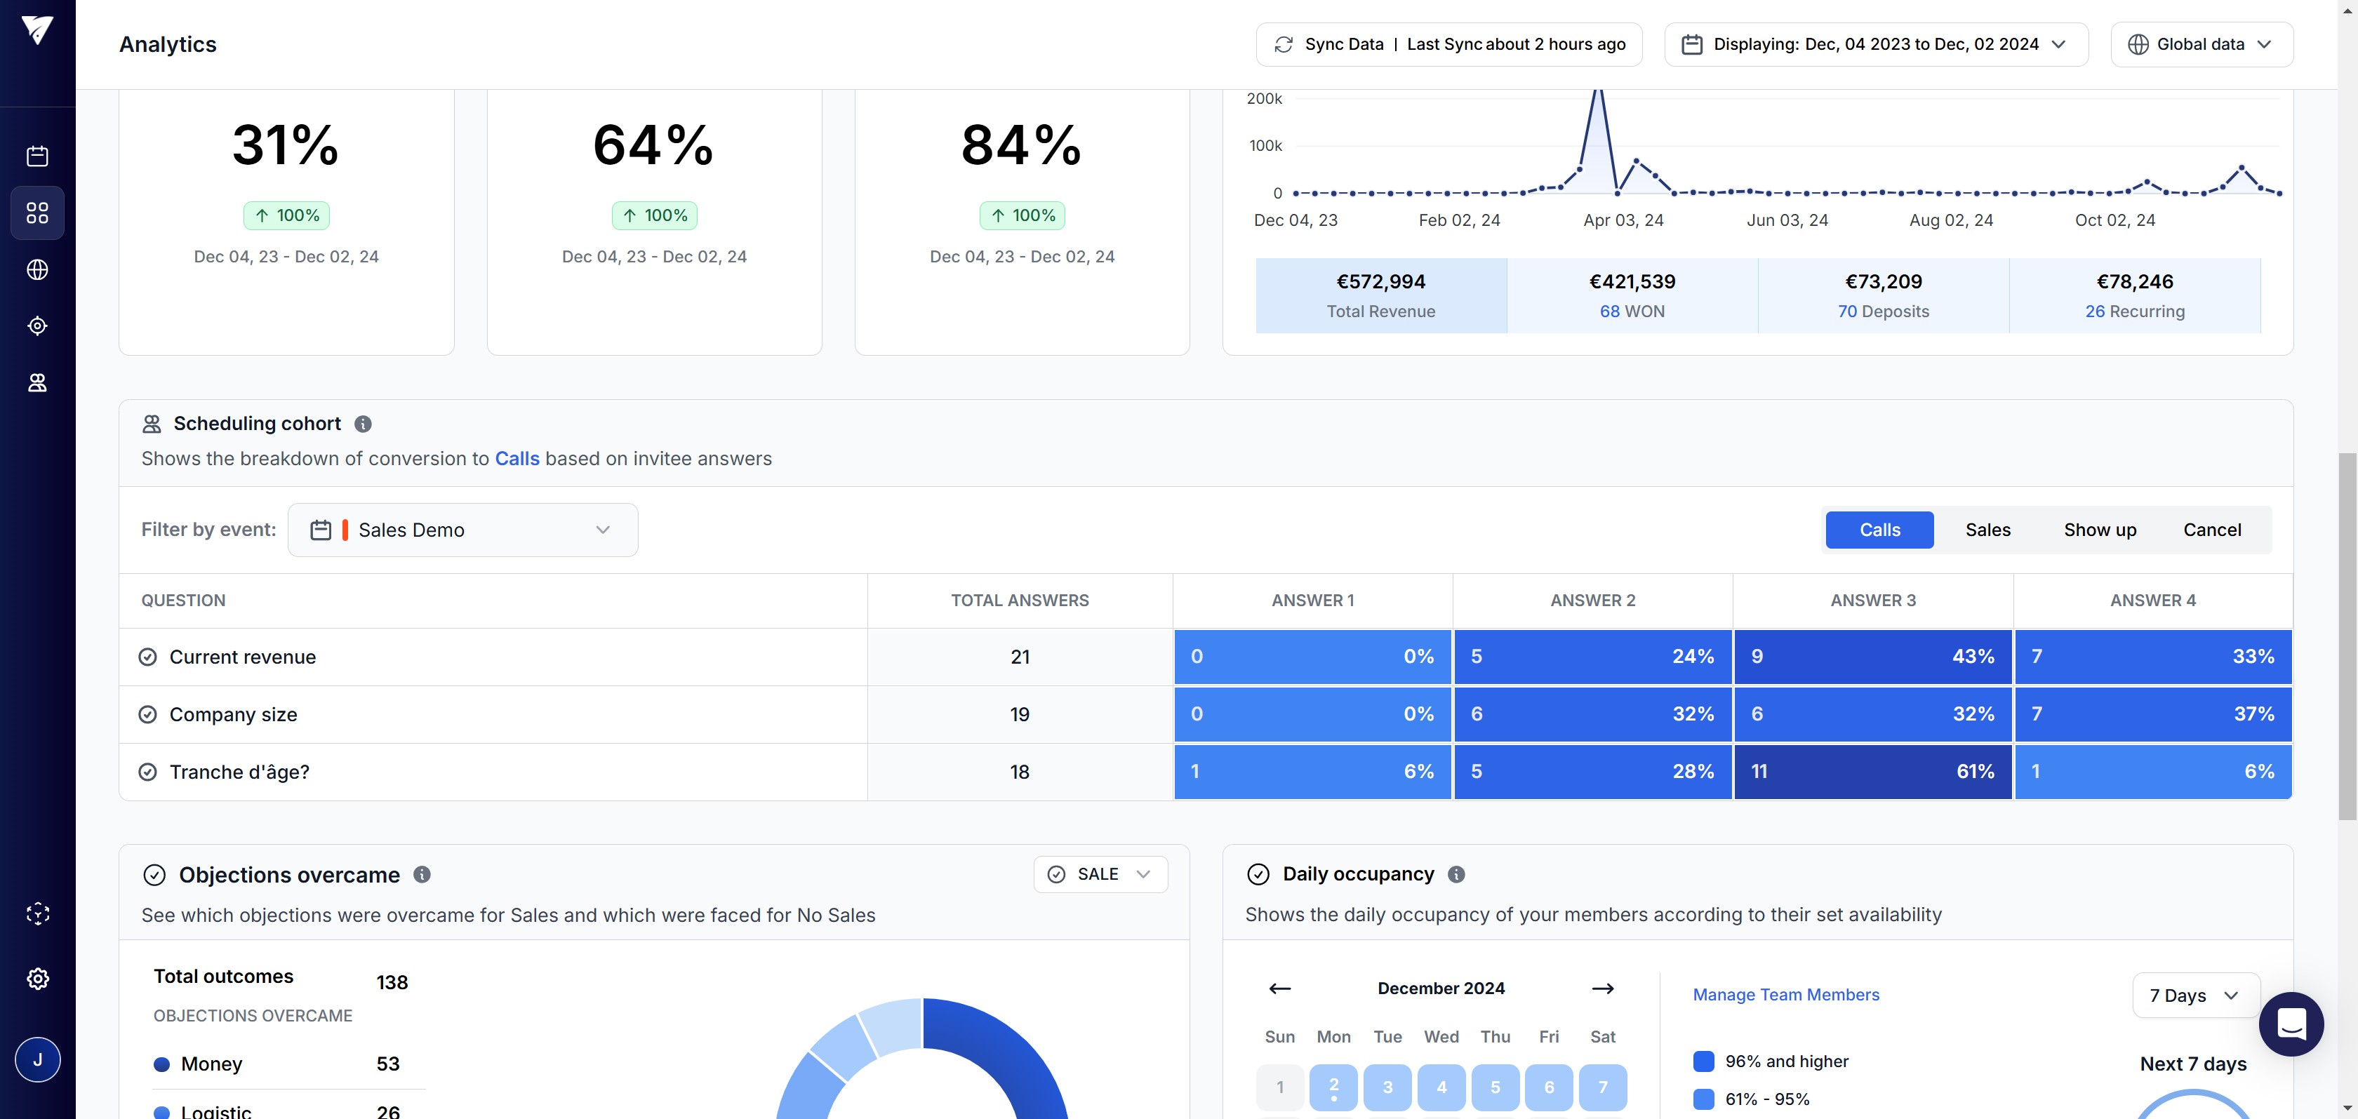Viewport: 2358px width, 1119px height.
Task: Expand the SALE outcome dropdown
Action: click(1100, 875)
